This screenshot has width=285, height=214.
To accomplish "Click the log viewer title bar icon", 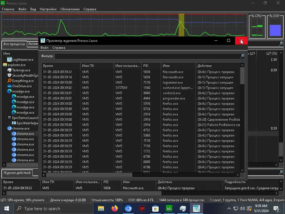I will click(43, 40).
